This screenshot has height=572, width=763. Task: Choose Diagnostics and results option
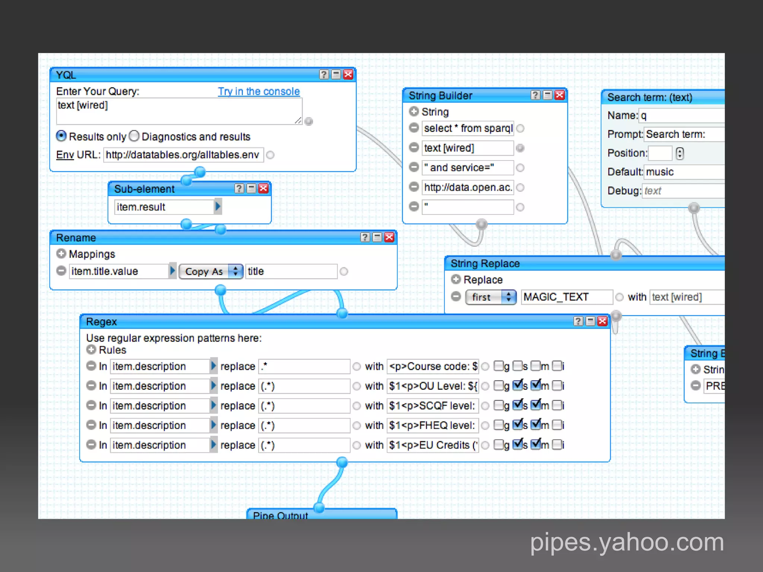[134, 136]
